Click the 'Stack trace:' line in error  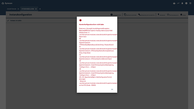click(x=83, y=37)
